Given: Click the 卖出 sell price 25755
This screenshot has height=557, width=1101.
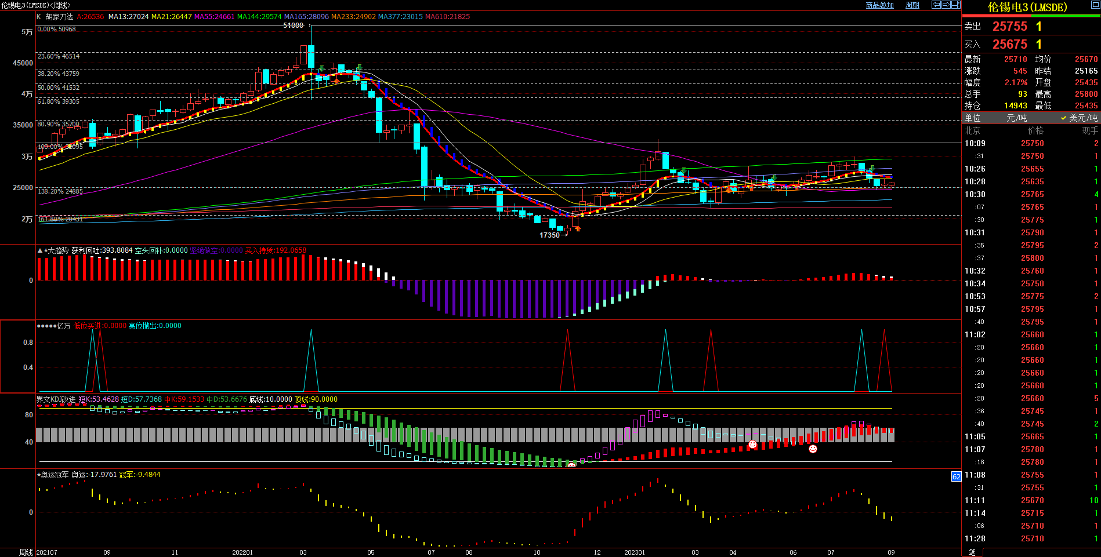Looking at the screenshot, I should (1009, 27).
